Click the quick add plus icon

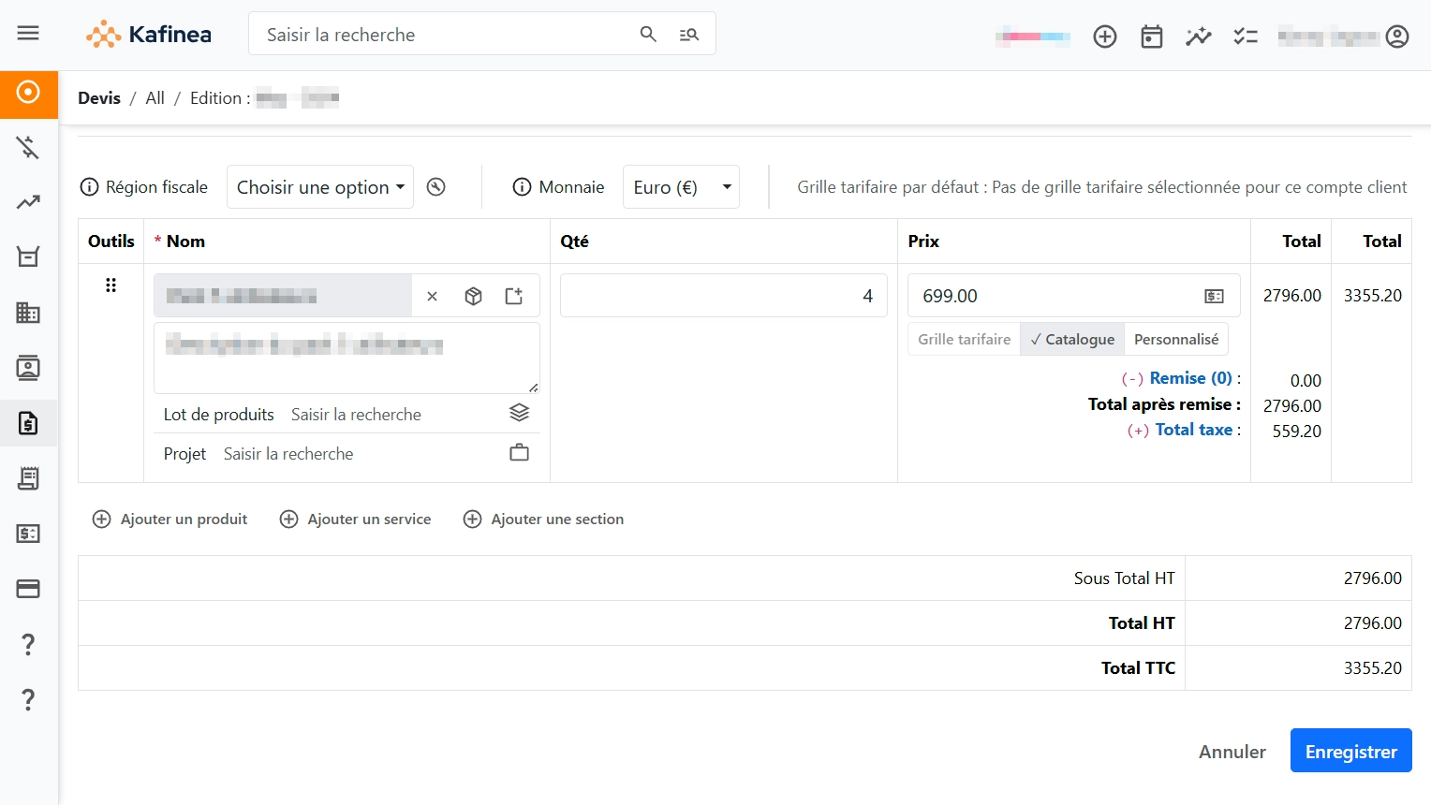[x=1105, y=37]
